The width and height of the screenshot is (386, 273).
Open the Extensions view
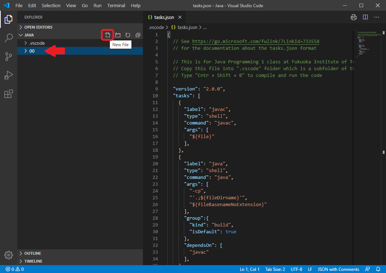pos(8,94)
